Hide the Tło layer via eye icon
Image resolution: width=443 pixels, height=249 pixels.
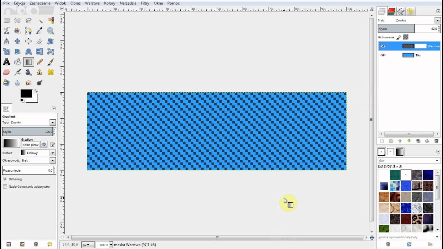point(383,55)
